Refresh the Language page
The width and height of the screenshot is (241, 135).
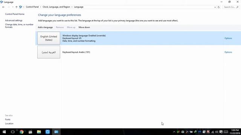coord(218,7)
